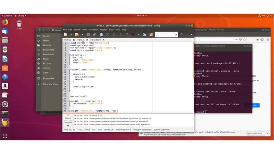The image size is (274, 154).
Task: Close the first index.js tab
Action: coord(74,40)
